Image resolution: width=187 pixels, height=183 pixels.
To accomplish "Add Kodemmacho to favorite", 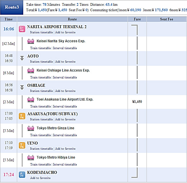I will (x=40, y=178).
